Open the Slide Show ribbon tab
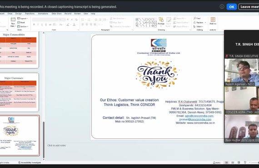This screenshot has height=168, width=259. (x=56, y=14)
